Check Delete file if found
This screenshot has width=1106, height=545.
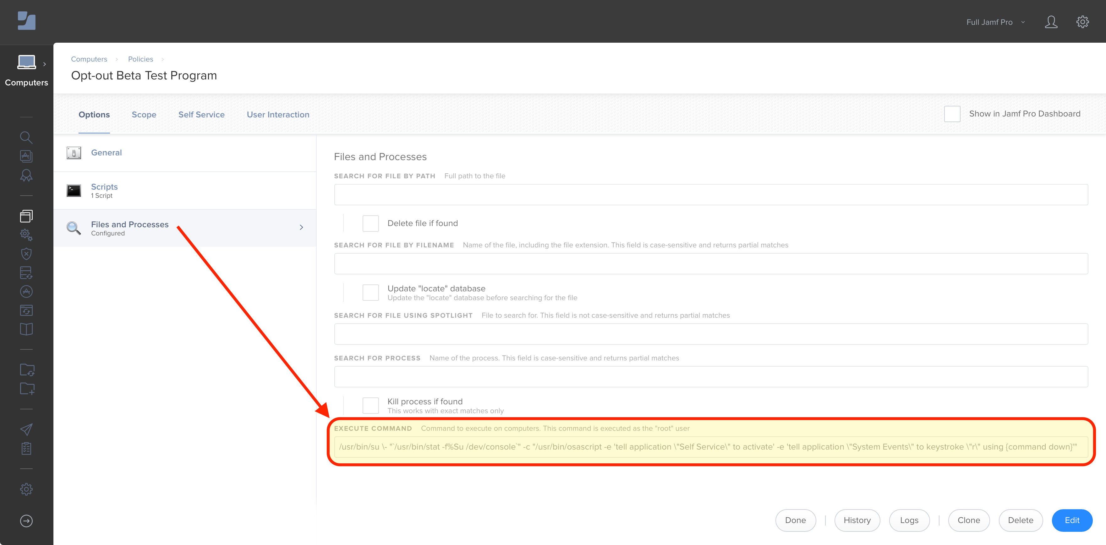pos(370,223)
